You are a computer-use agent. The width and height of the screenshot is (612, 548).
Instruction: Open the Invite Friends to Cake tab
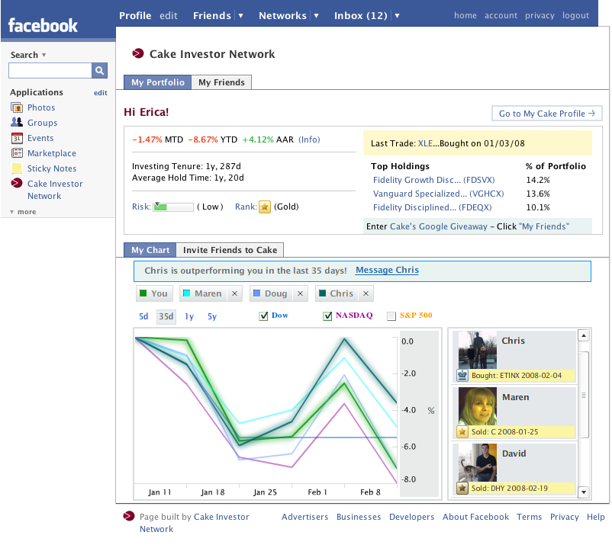point(230,250)
